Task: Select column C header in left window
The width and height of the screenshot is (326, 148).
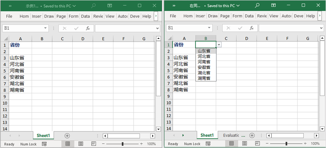Action: tap(62, 39)
